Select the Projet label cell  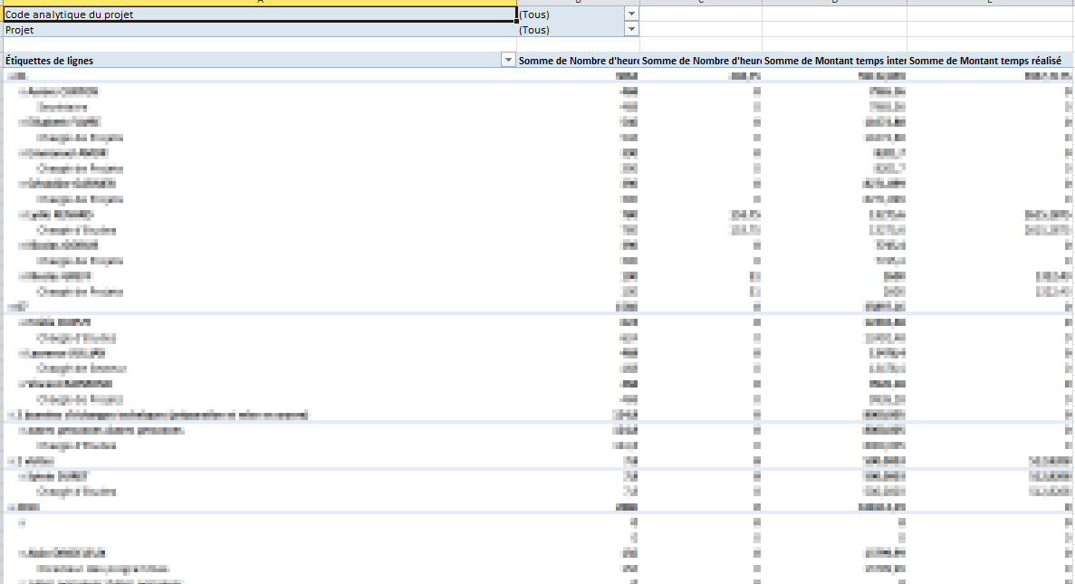pyautogui.click(x=258, y=30)
